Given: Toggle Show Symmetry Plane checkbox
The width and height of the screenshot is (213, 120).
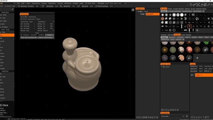Looking at the screenshot, I should click(21, 19).
